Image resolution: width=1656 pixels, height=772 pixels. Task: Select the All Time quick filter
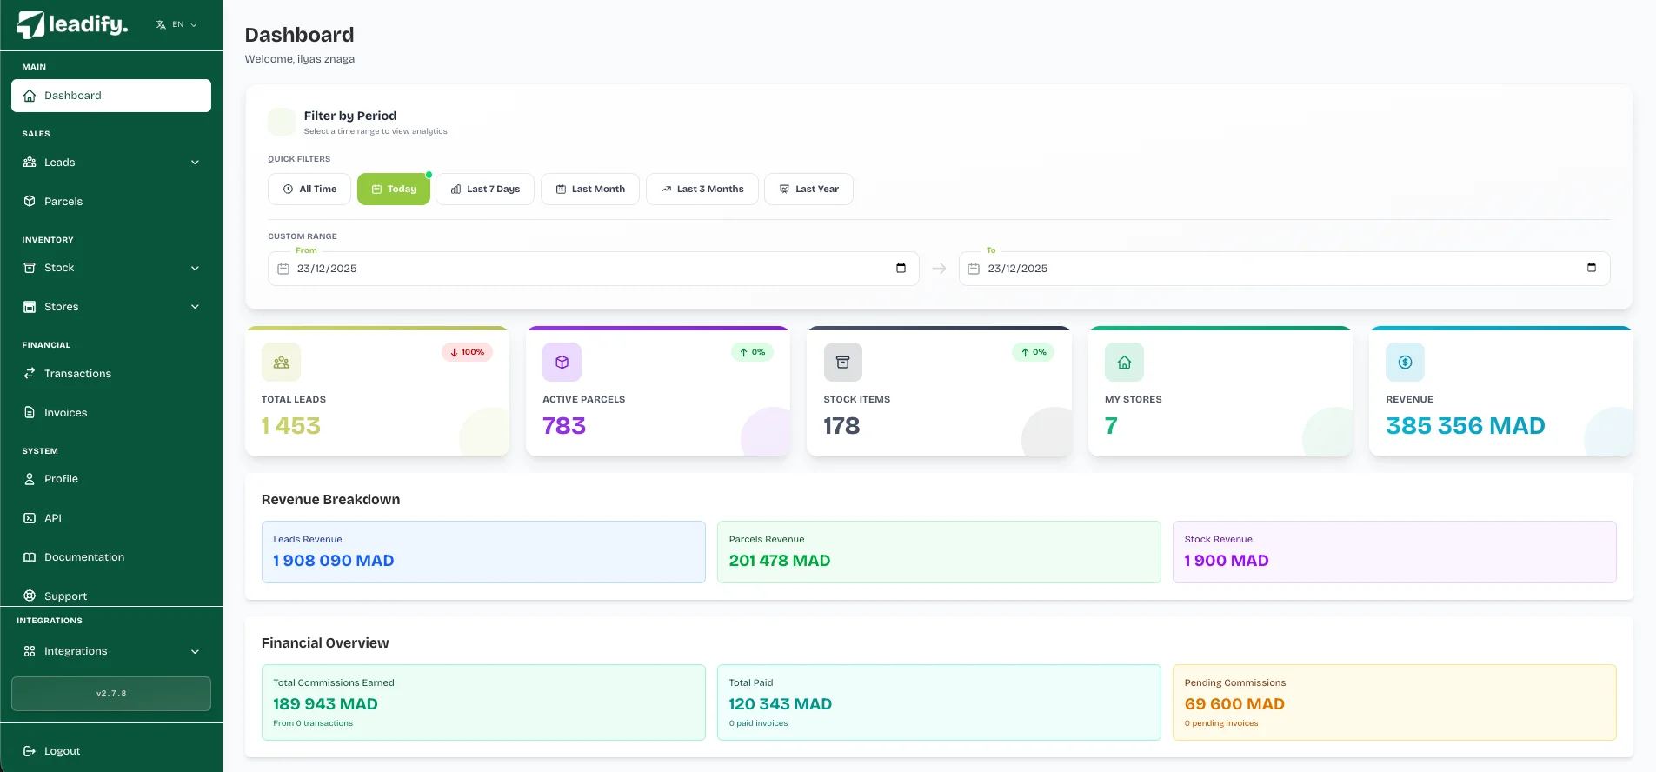pos(309,190)
